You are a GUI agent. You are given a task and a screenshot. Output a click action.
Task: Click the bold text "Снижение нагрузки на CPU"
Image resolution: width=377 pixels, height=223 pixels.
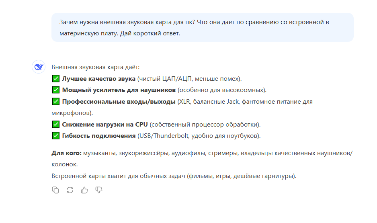point(105,125)
